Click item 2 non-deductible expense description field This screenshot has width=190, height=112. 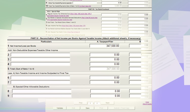pyautogui.click(x=40, y=55)
